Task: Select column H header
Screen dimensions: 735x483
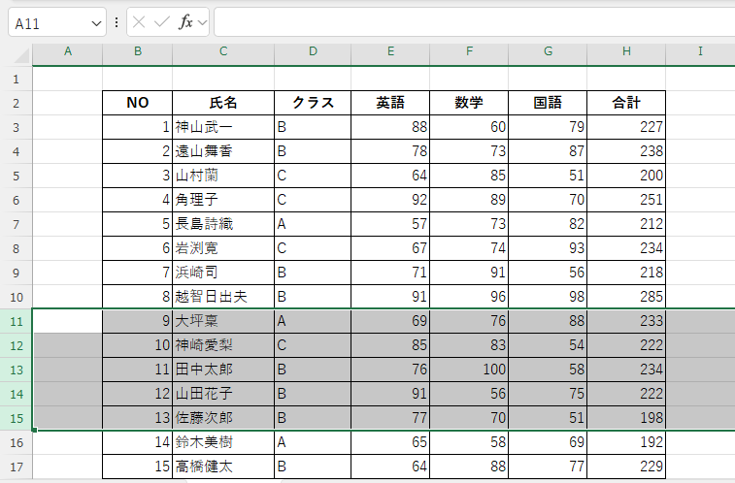Action: tap(626, 51)
